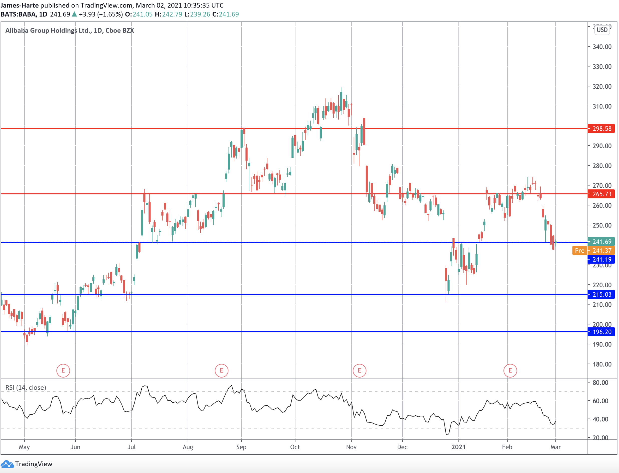Open the '1D' timeframe selector
Screen dimensions: 619x473
[x=42, y=14]
